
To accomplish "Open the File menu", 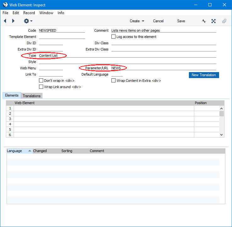I will [x=5, y=13].
